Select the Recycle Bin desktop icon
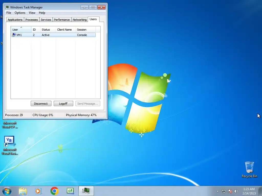 249,169
